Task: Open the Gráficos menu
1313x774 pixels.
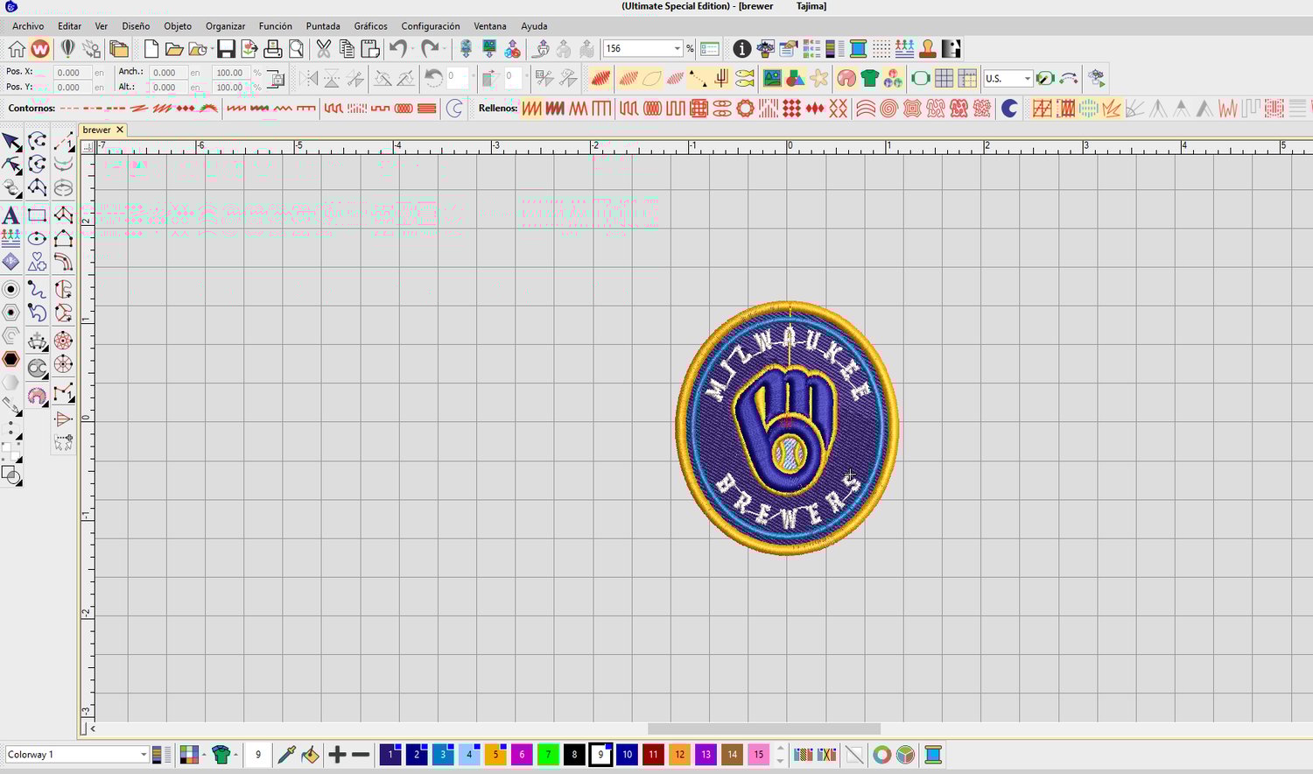Action: tap(370, 26)
